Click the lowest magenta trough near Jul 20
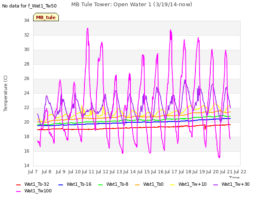This screenshot has height=199, width=265. (x=219, y=157)
